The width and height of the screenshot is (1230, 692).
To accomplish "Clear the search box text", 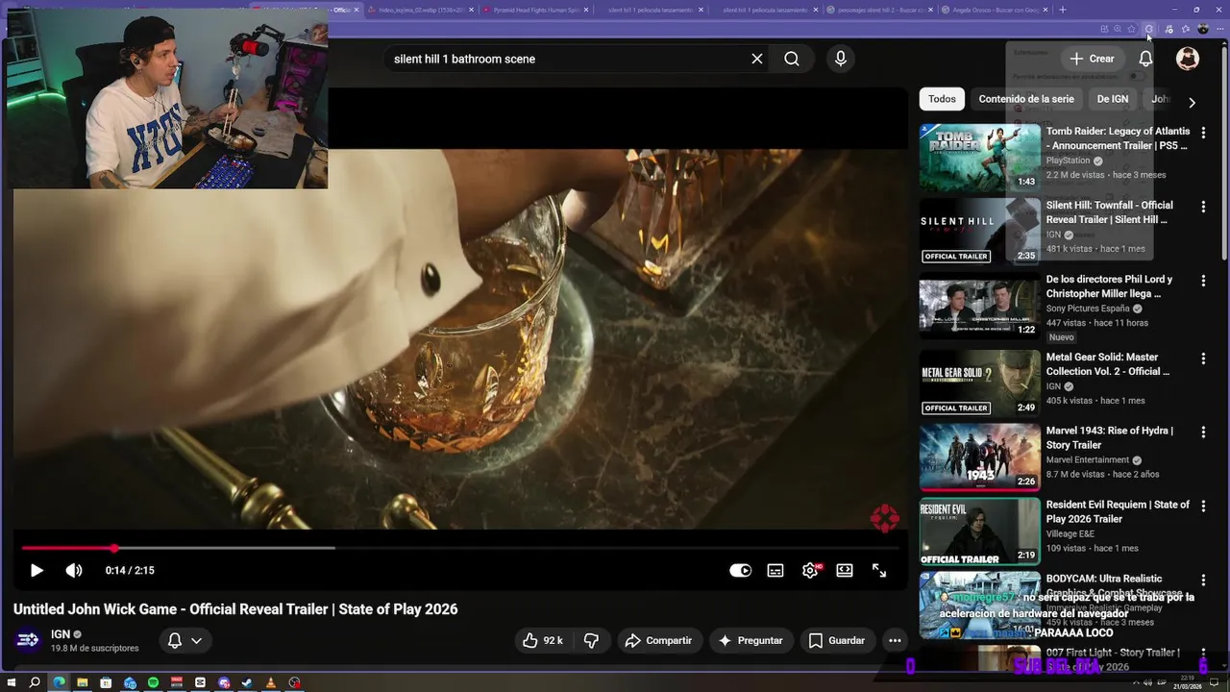I will (x=757, y=59).
